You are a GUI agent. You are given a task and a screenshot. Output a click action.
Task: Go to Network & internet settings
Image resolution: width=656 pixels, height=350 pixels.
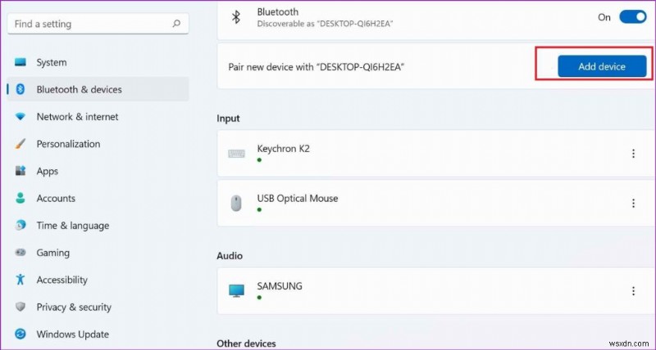[x=77, y=117]
